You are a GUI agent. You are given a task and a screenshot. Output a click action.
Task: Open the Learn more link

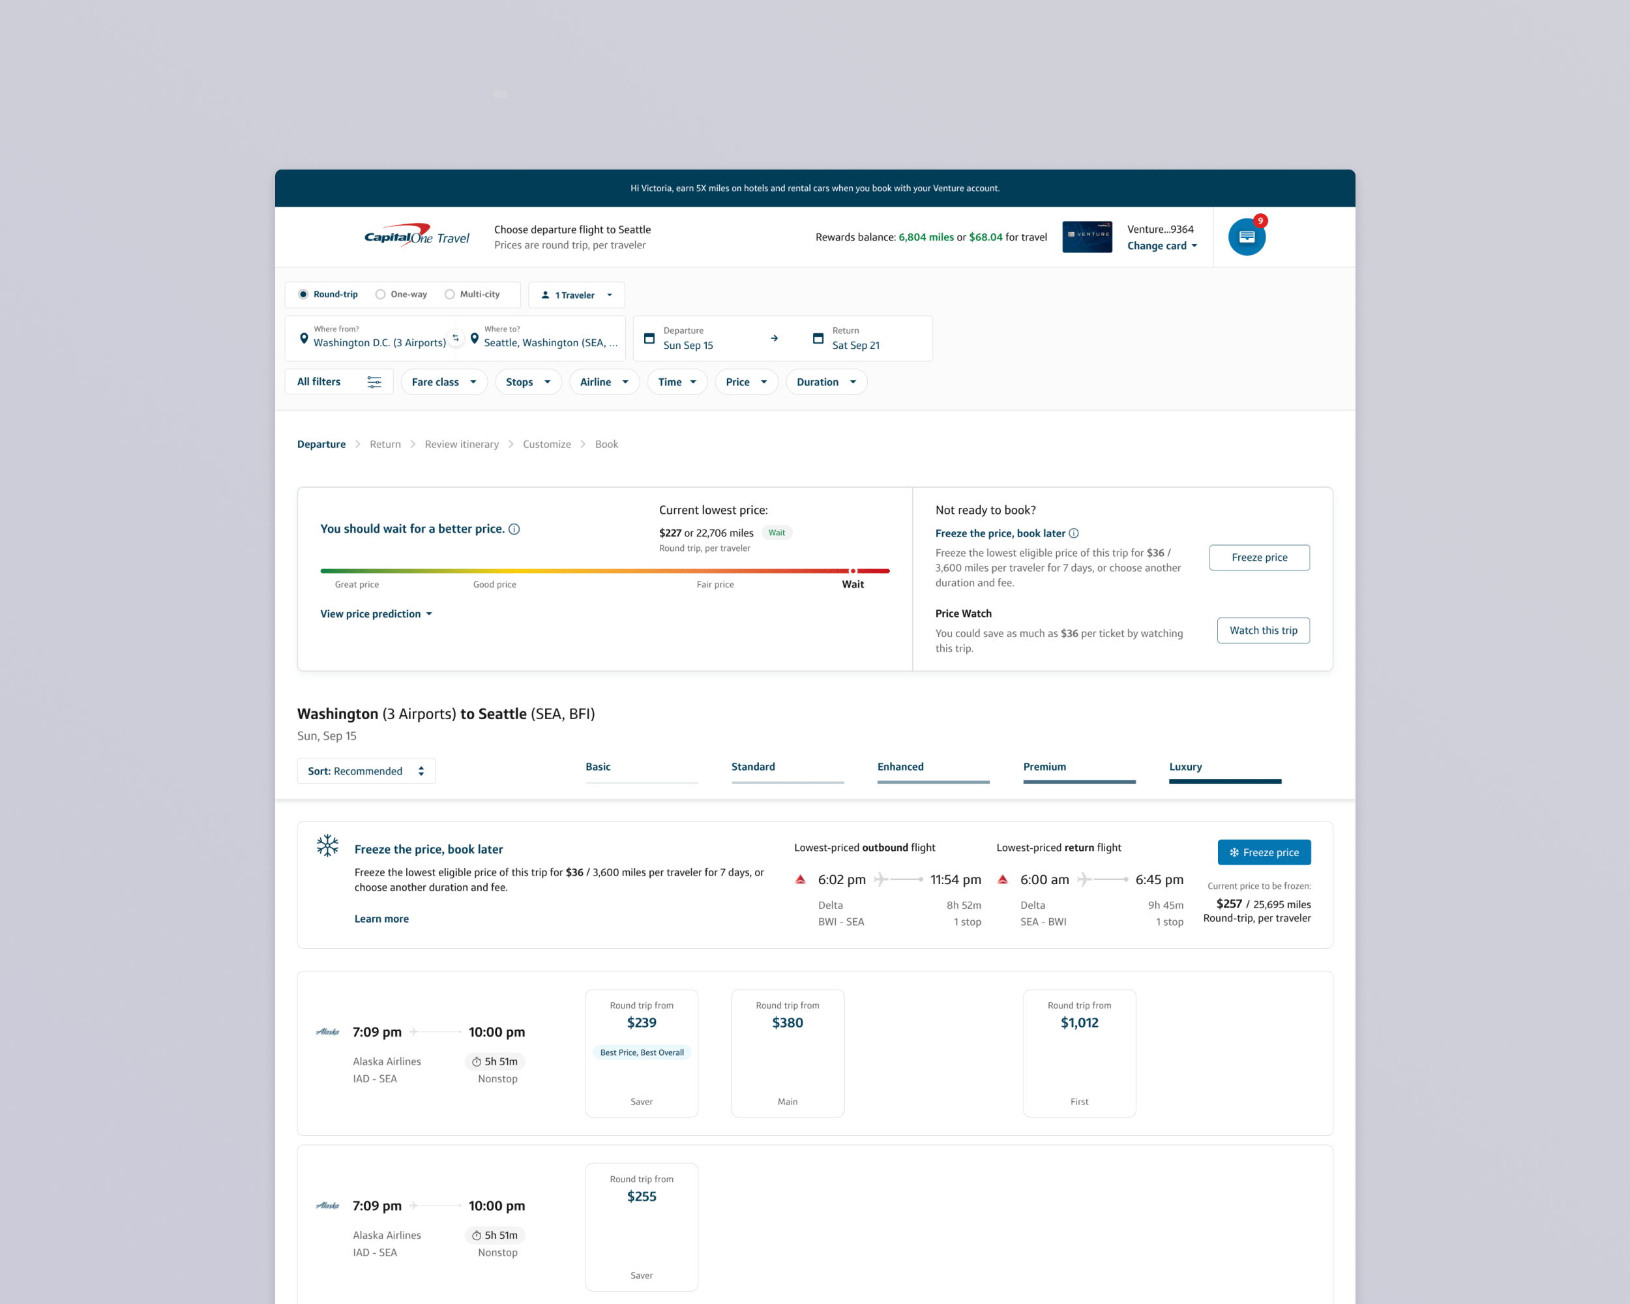(381, 919)
